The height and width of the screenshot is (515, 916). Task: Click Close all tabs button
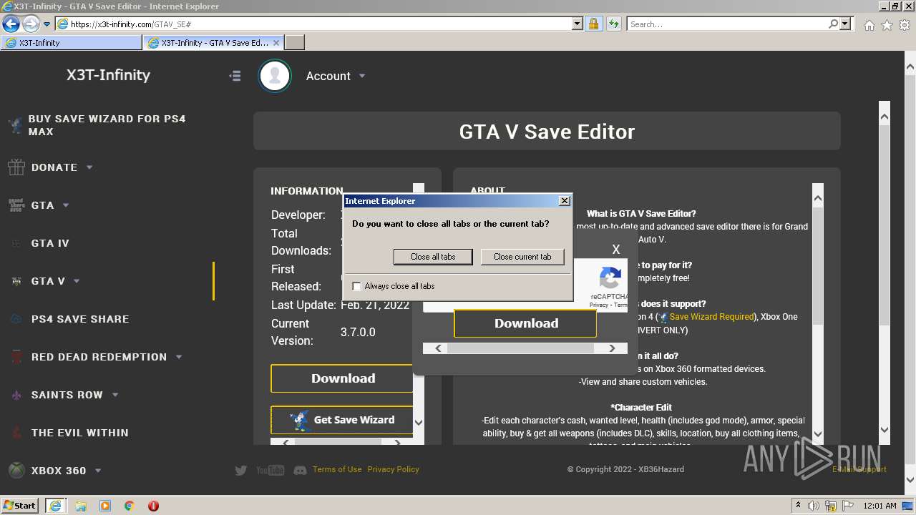pyautogui.click(x=433, y=257)
